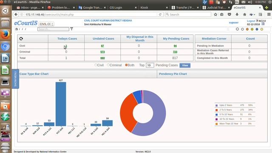Switch to the Problem lo... tab
272x153 pixels.
[61, 8]
